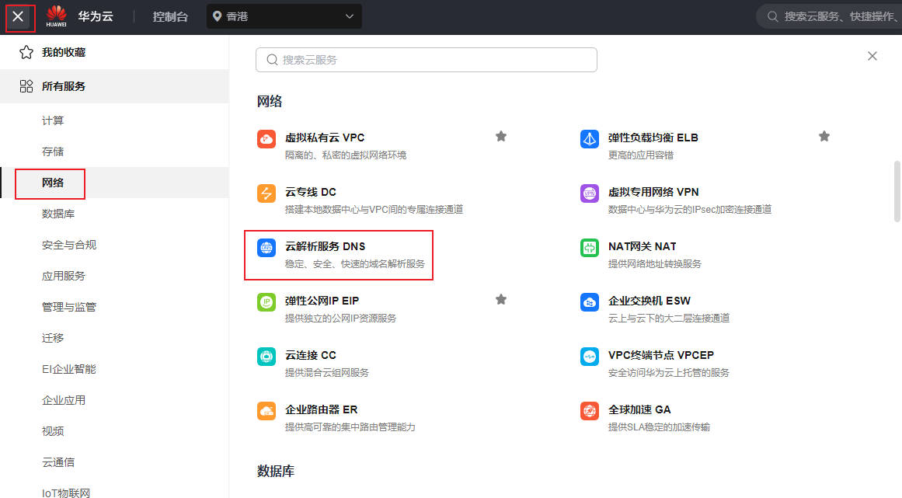Viewport: 902px width, 498px height.
Task: Click the VPN service icon
Action: point(590,193)
